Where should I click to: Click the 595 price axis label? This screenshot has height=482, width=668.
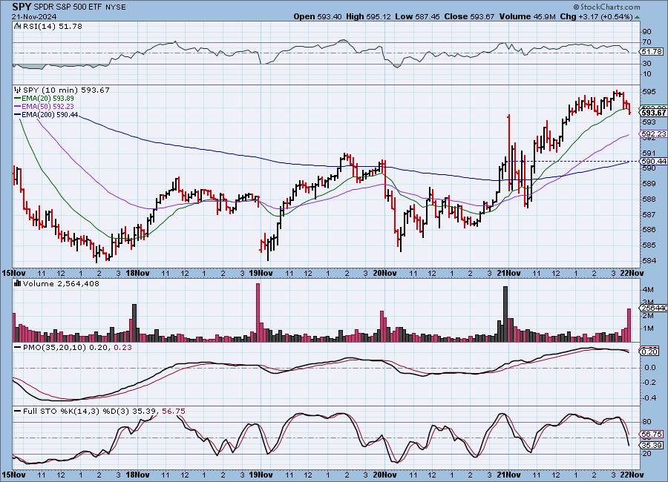649,92
